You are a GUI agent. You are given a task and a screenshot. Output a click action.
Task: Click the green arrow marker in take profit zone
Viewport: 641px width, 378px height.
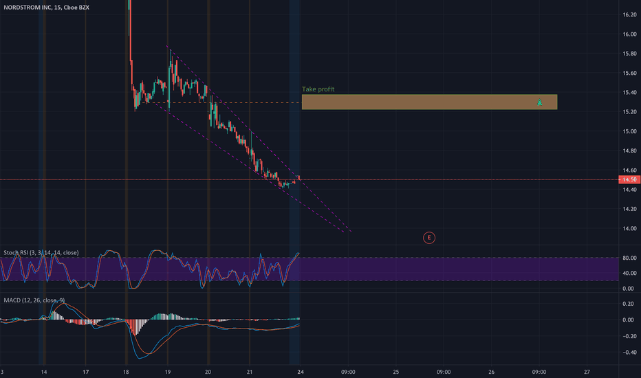pos(540,102)
